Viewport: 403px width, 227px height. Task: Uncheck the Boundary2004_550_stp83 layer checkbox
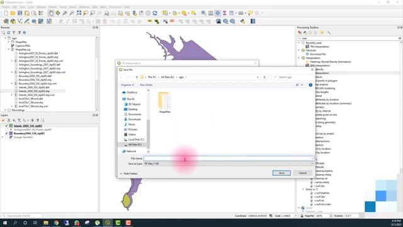(7, 133)
